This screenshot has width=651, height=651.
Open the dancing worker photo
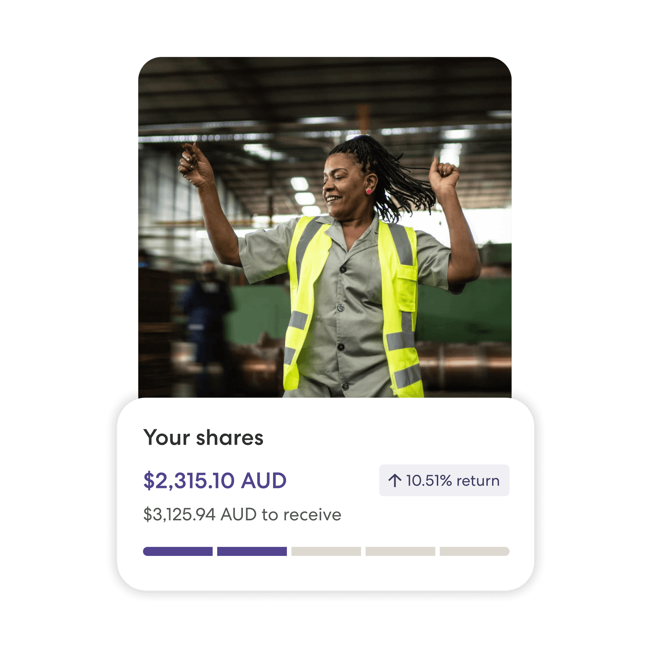point(325,227)
